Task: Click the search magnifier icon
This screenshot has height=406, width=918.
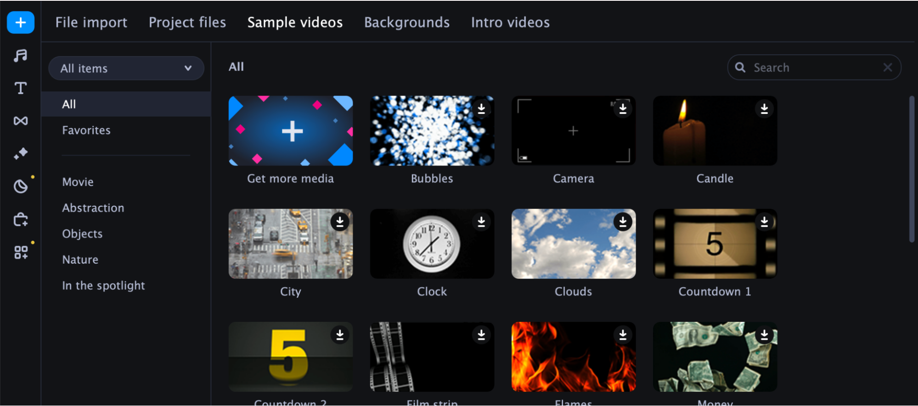Action: (740, 68)
